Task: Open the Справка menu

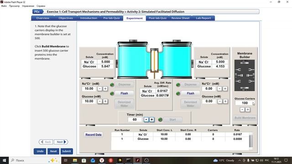Action: coord(41,6)
